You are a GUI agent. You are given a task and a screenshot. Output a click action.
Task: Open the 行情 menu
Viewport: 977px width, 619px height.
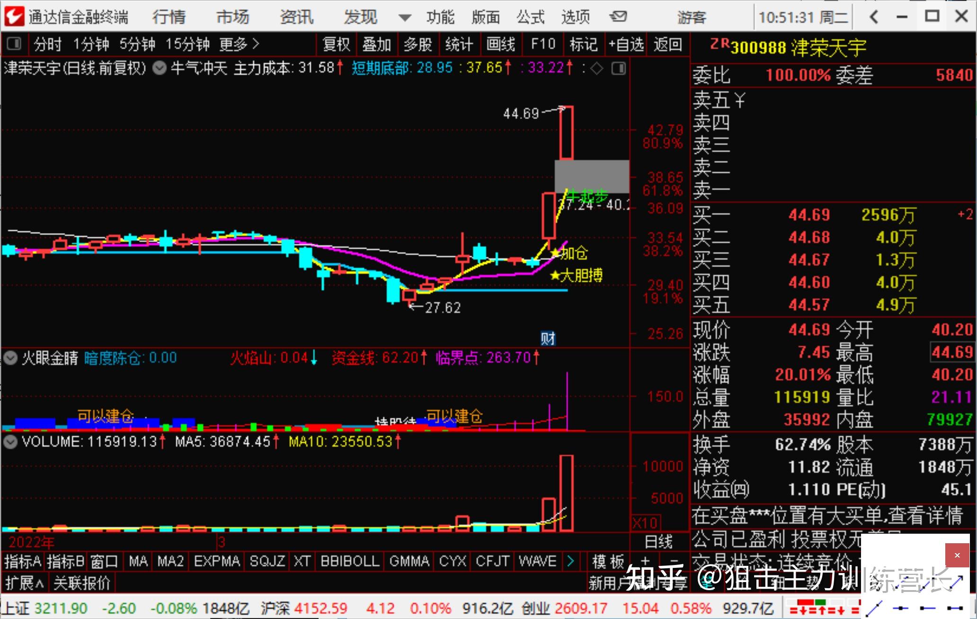[x=169, y=17]
